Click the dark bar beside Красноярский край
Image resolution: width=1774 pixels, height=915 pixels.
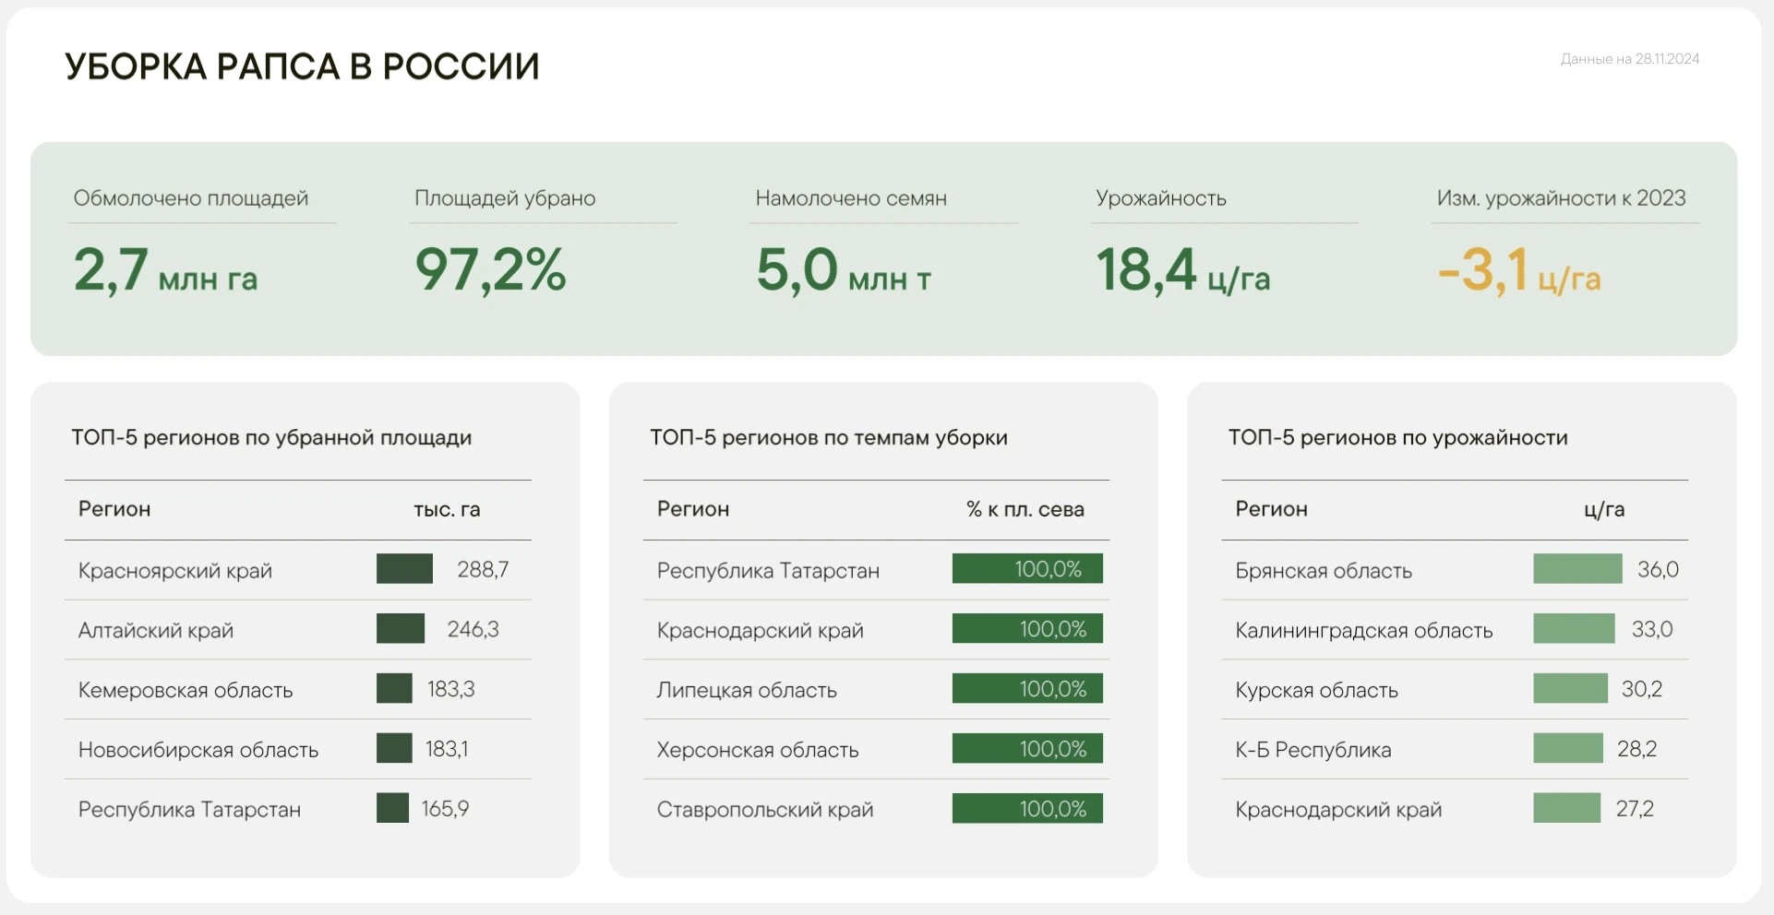(404, 569)
